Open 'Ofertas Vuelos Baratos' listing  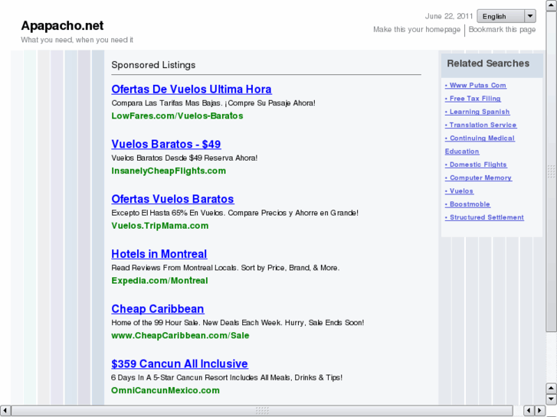click(172, 199)
